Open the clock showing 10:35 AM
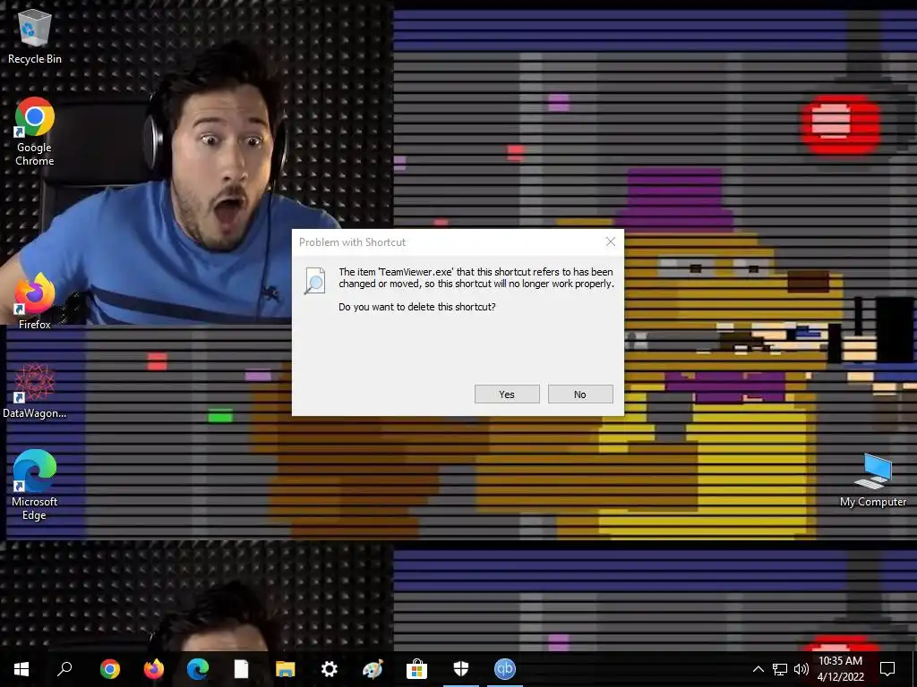Screen dimensions: 917x687 point(840,669)
